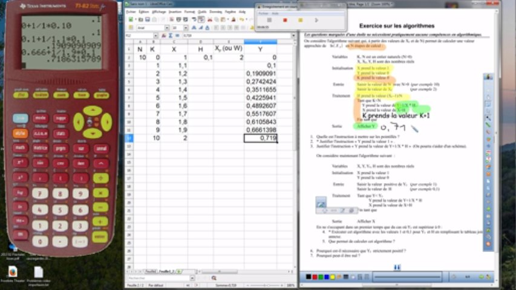Expand the formula bar with its arrow

click(x=293, y=36)
